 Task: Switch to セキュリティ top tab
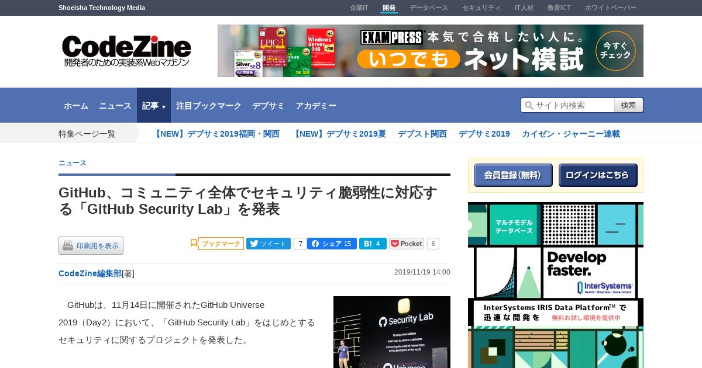pyautogui.click(x=481, y=8)
